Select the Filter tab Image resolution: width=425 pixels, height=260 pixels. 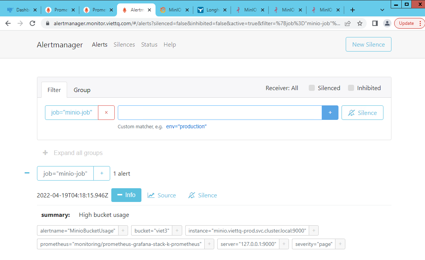(54, 90)
